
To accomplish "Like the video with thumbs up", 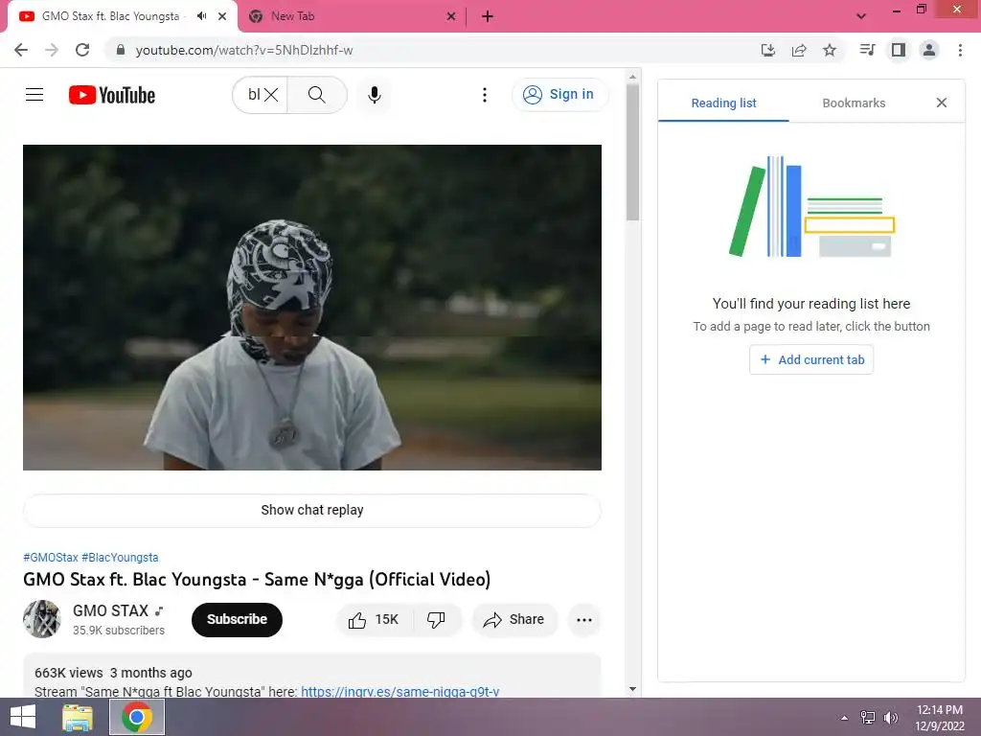I will [374, 620].
